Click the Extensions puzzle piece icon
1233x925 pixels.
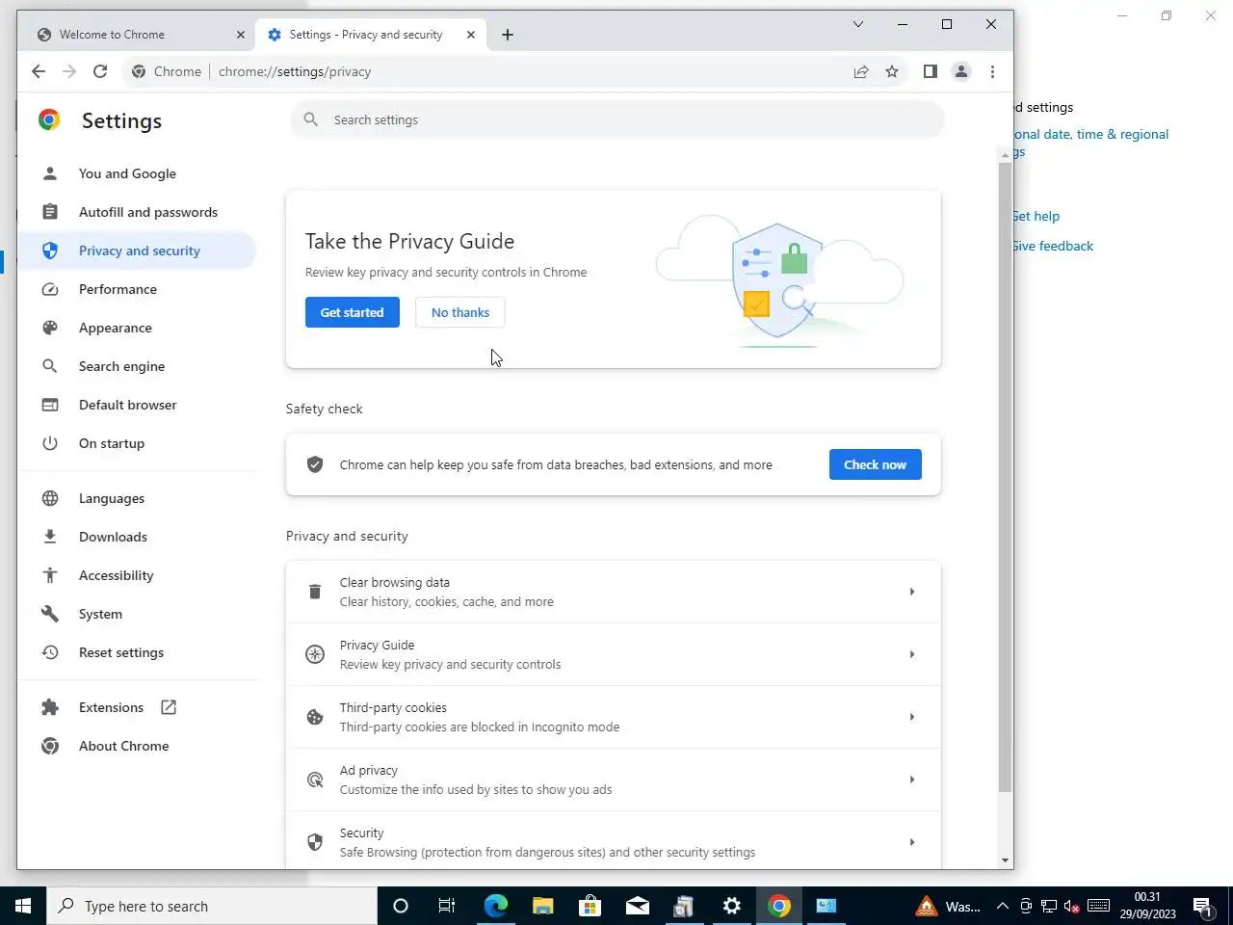[50, 707]
